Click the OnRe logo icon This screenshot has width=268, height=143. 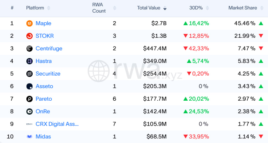click(30, 112)
